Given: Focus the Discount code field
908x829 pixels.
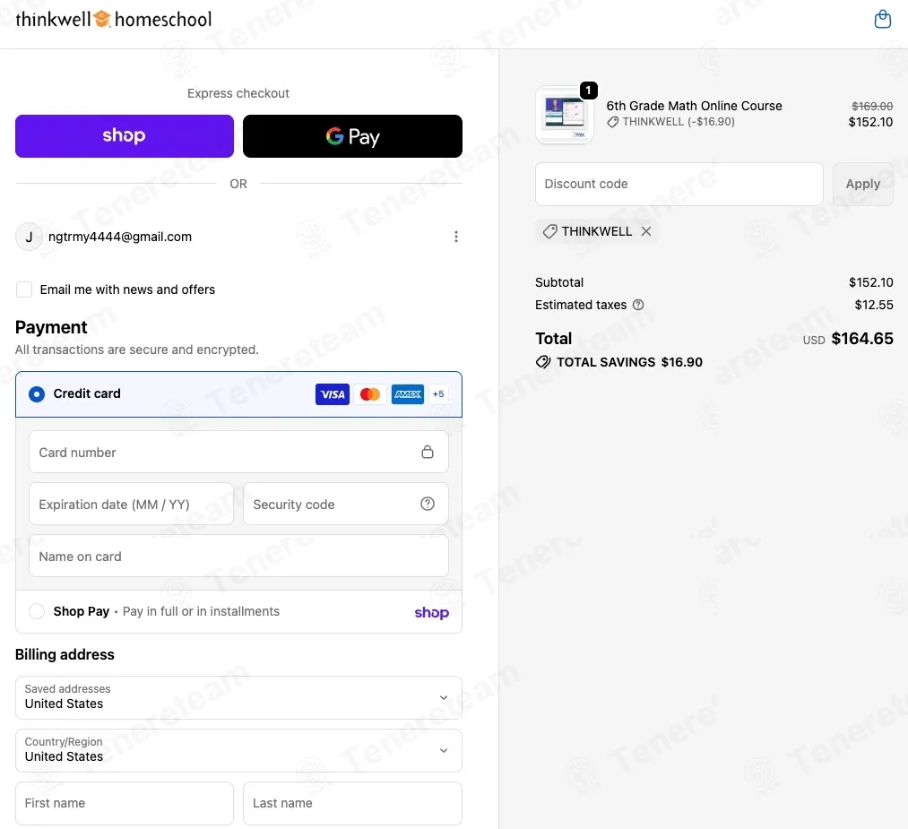Looking at the screenshot, I should [679, 184].
